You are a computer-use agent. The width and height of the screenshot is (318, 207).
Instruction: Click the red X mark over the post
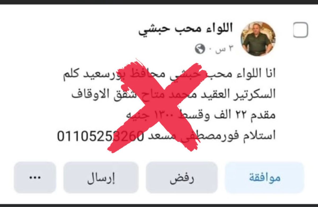point(156,106)
